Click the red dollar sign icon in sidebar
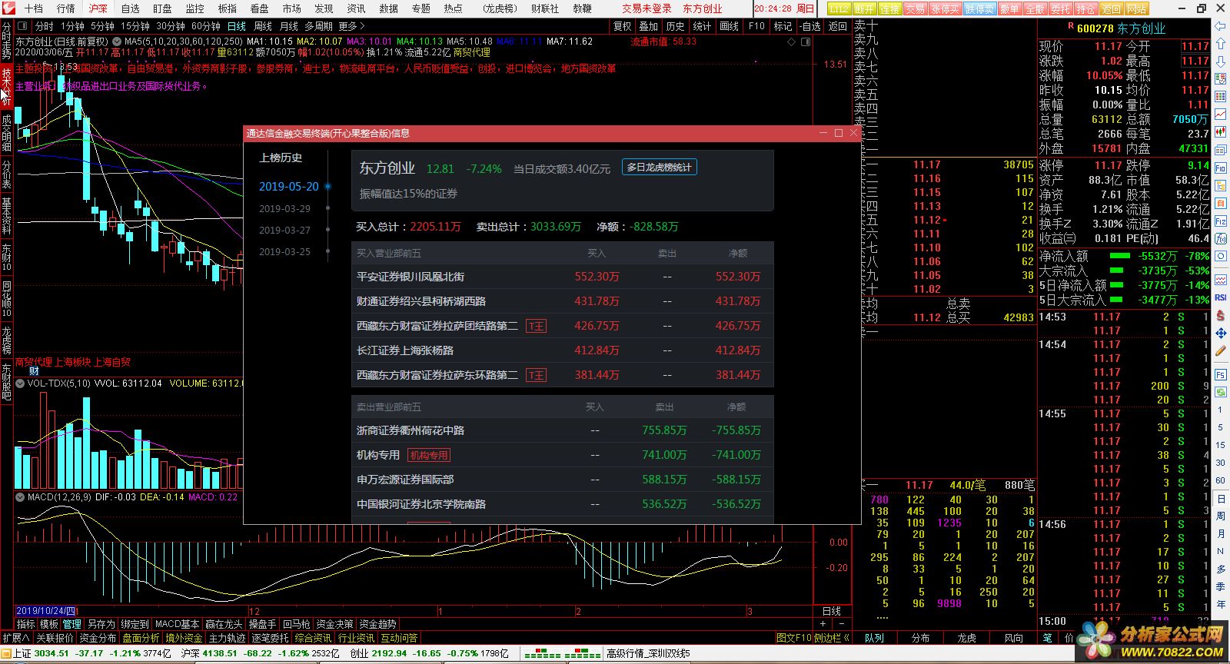1230x664 pixels. point(1221,315)
